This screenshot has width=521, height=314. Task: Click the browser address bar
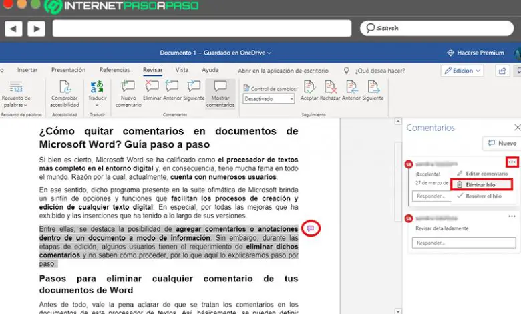pos(202,28)
